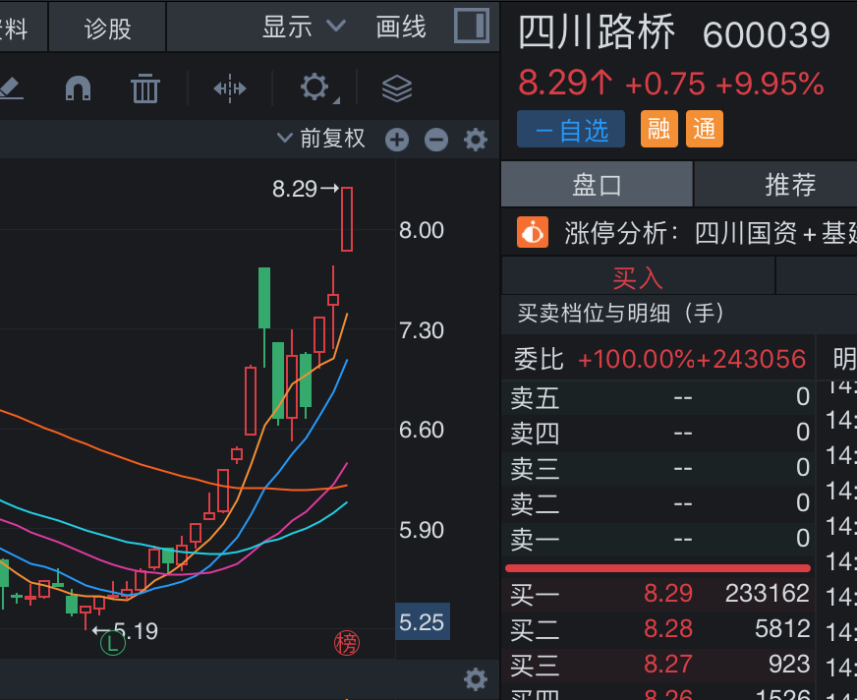Zoom out chart with minus icon
Viewport: 857px width, 700px height.
pyautogui.click(x=436, y=140)
